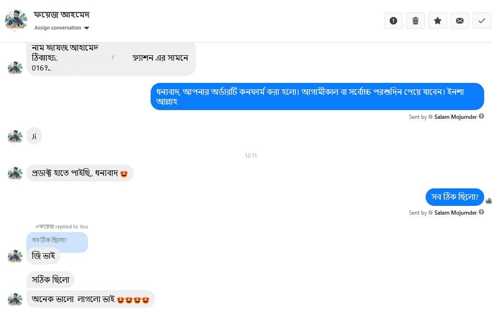Click Salam Mojumder under সব ঠিক ছিলো? message
Viewport: 492px width, 321px height.
click(x=455, y=213)
